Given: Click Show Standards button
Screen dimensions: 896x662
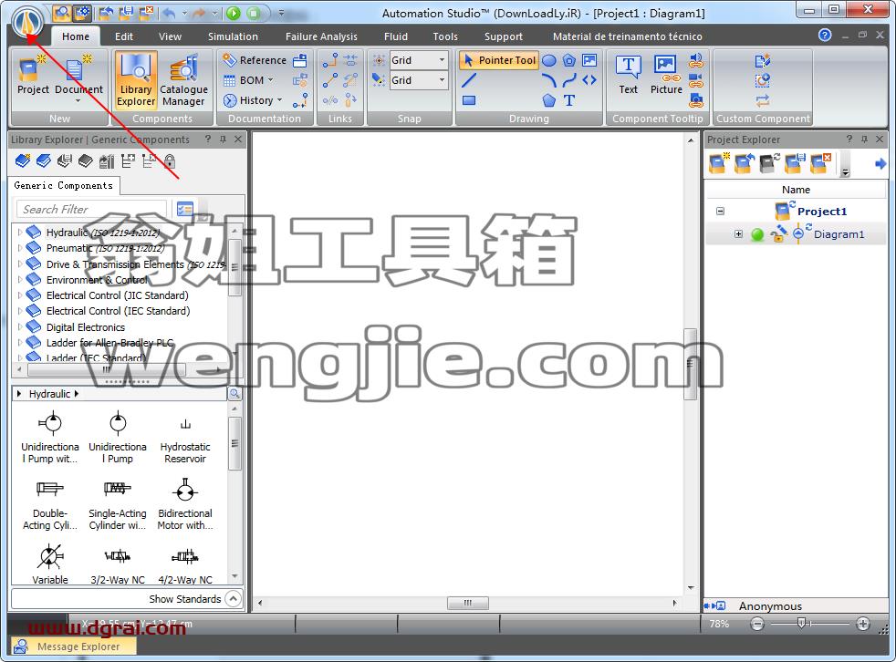Looking at the screenshot, I should [x=194, y=598].
